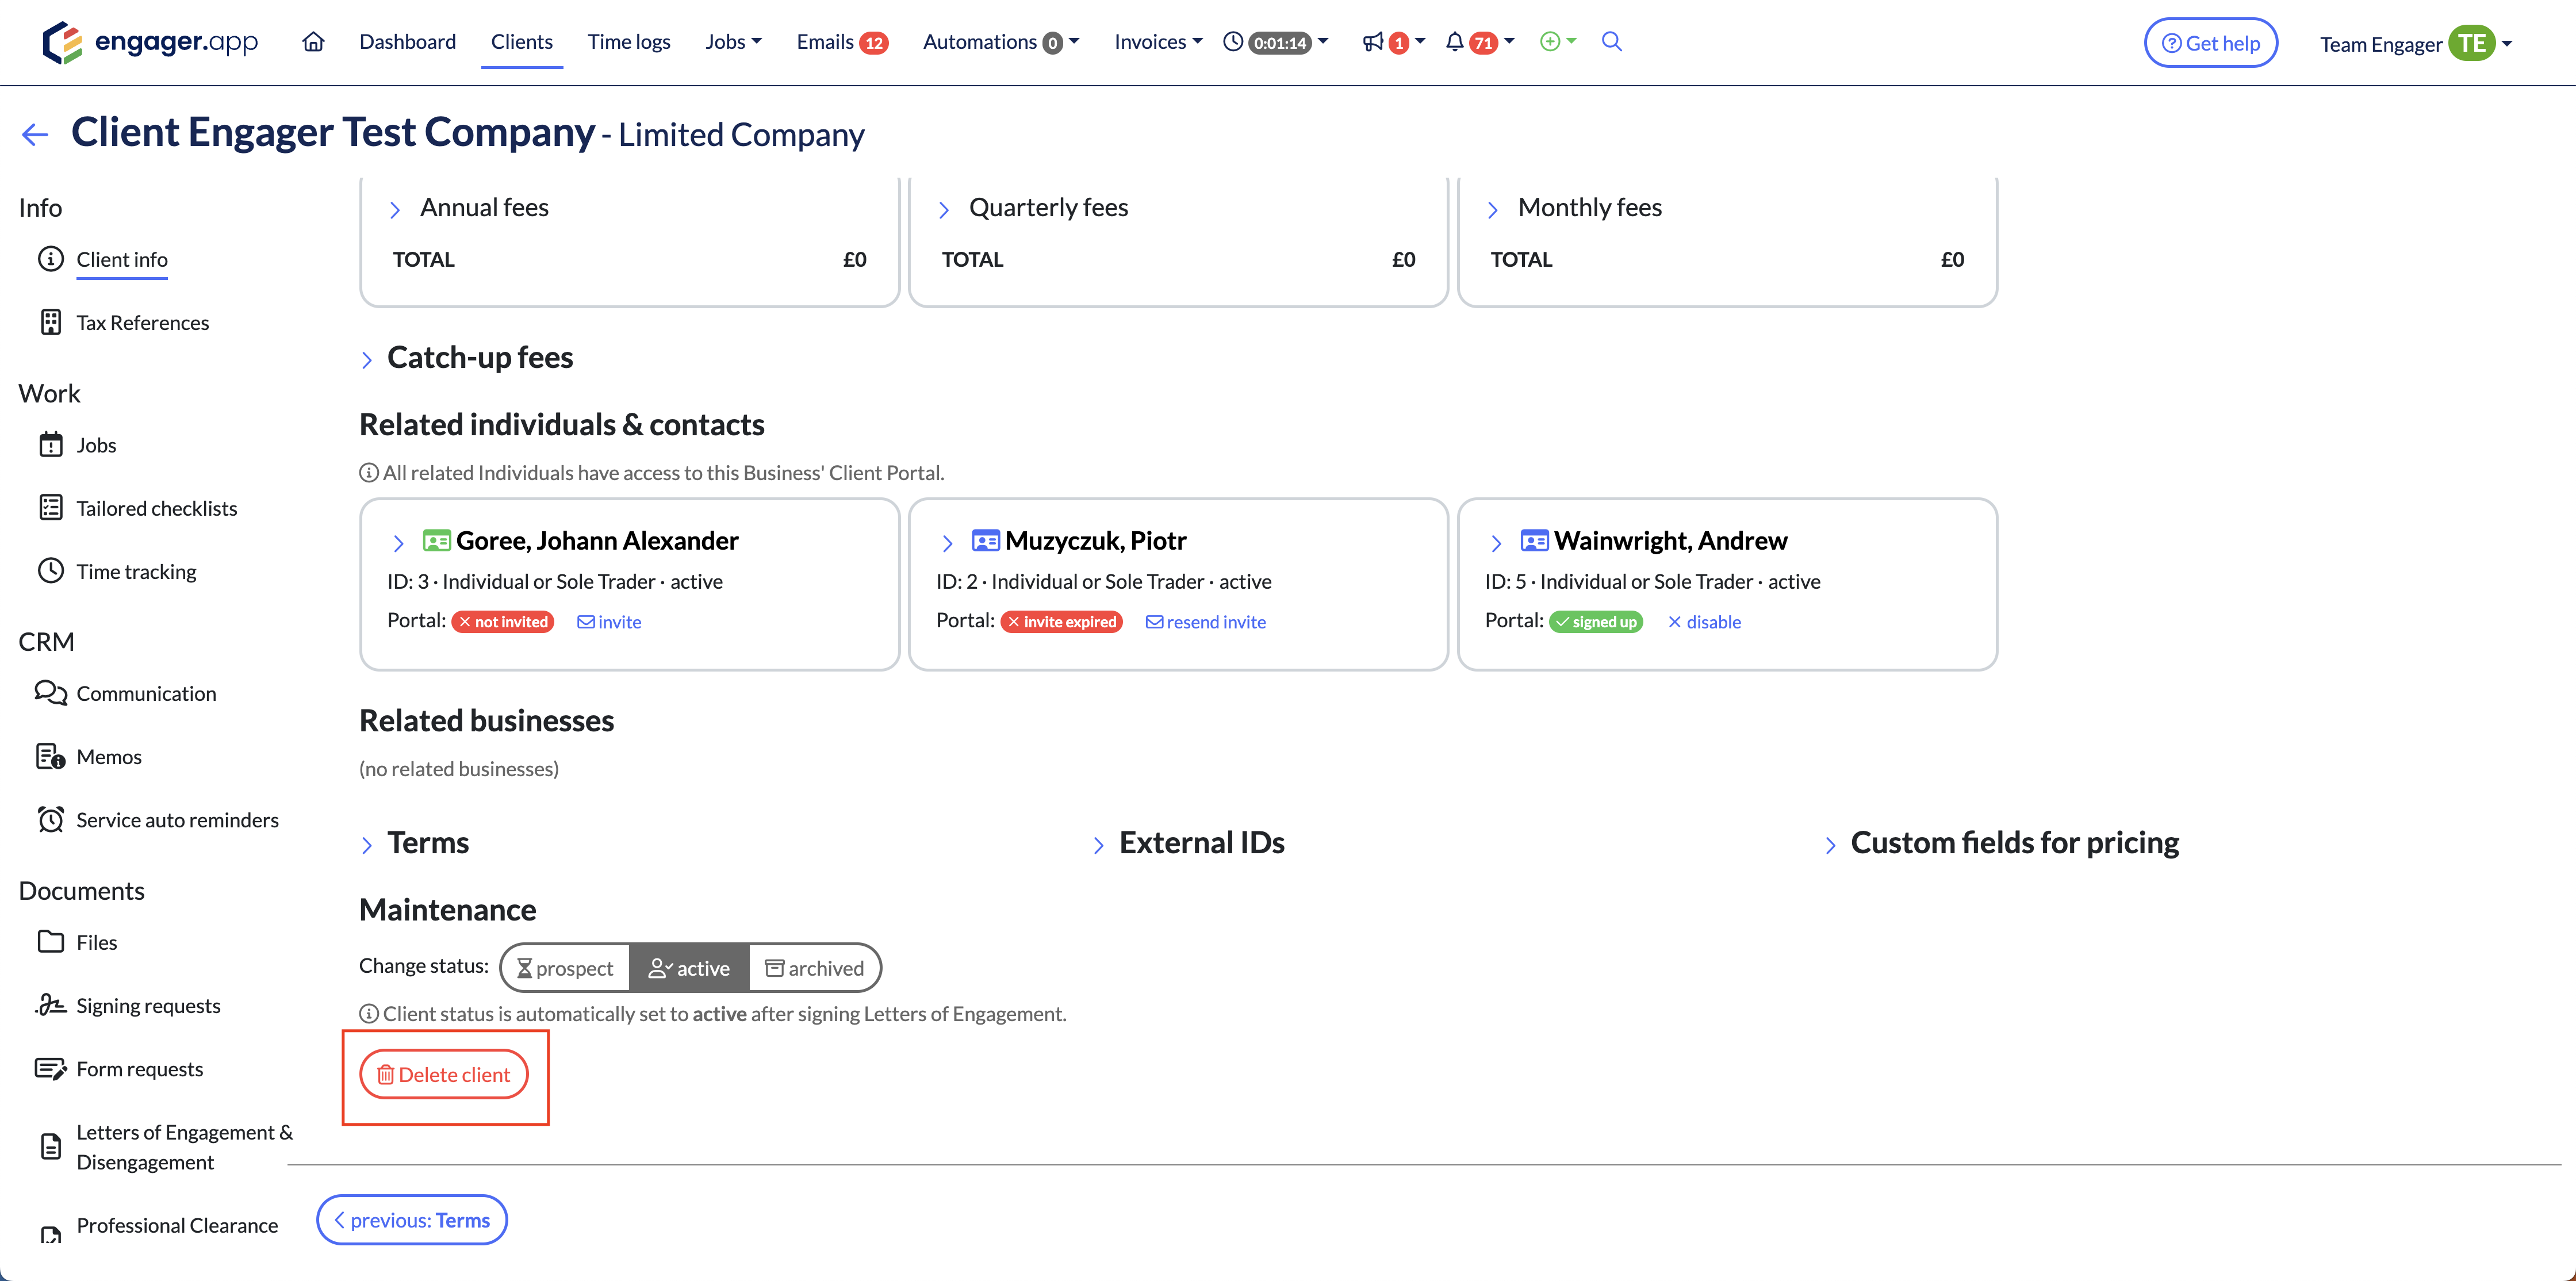Click the bell notifications icon

click(1455, 42)
